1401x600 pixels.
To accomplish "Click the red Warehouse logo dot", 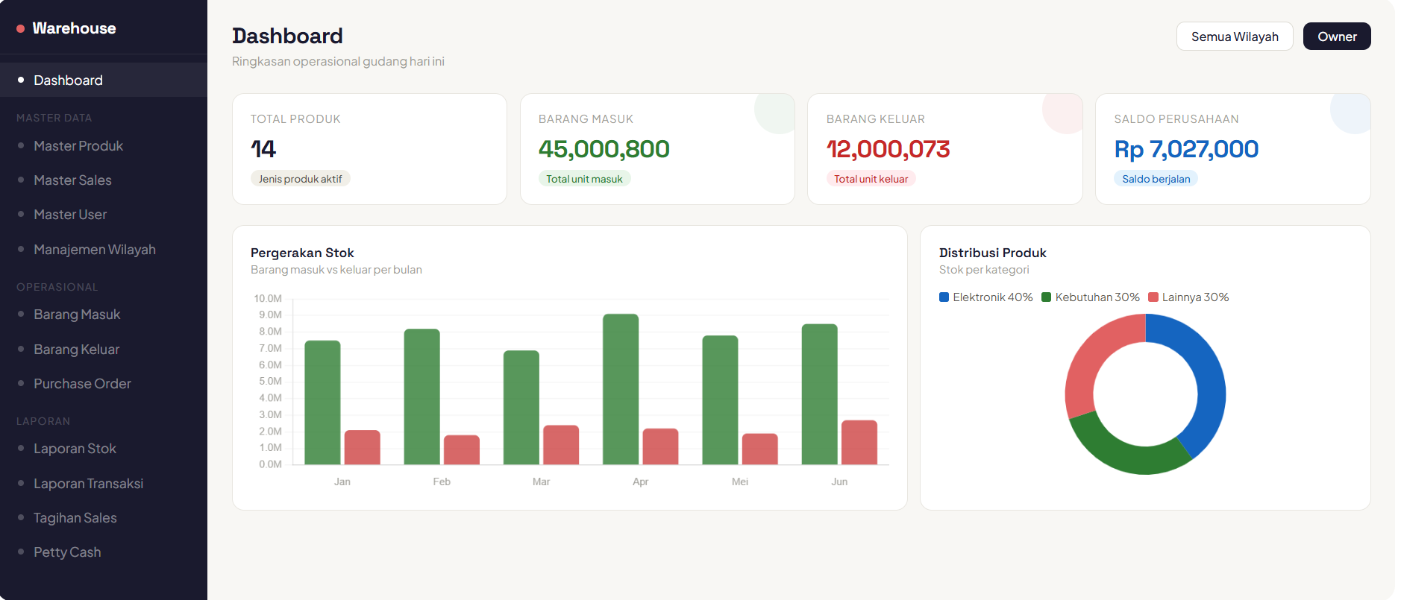I will [21, 29].
